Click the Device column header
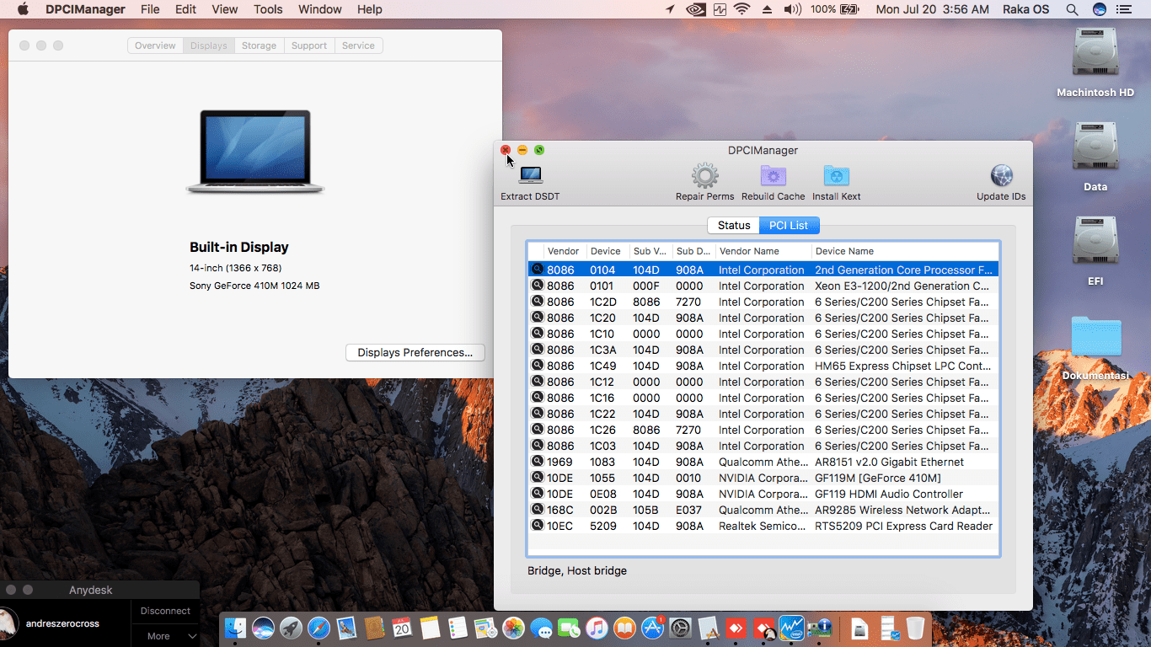Viewport: 1151px width, 647px height. tap(608, 251)
